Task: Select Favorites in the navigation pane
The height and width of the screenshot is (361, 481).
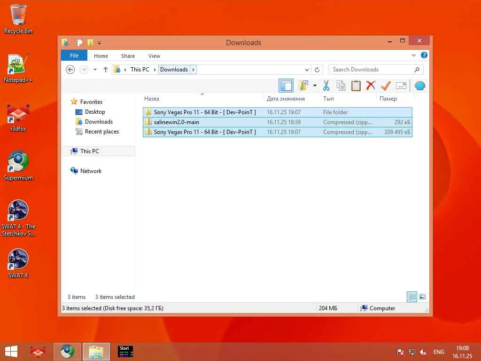Action: pos(91,102)
